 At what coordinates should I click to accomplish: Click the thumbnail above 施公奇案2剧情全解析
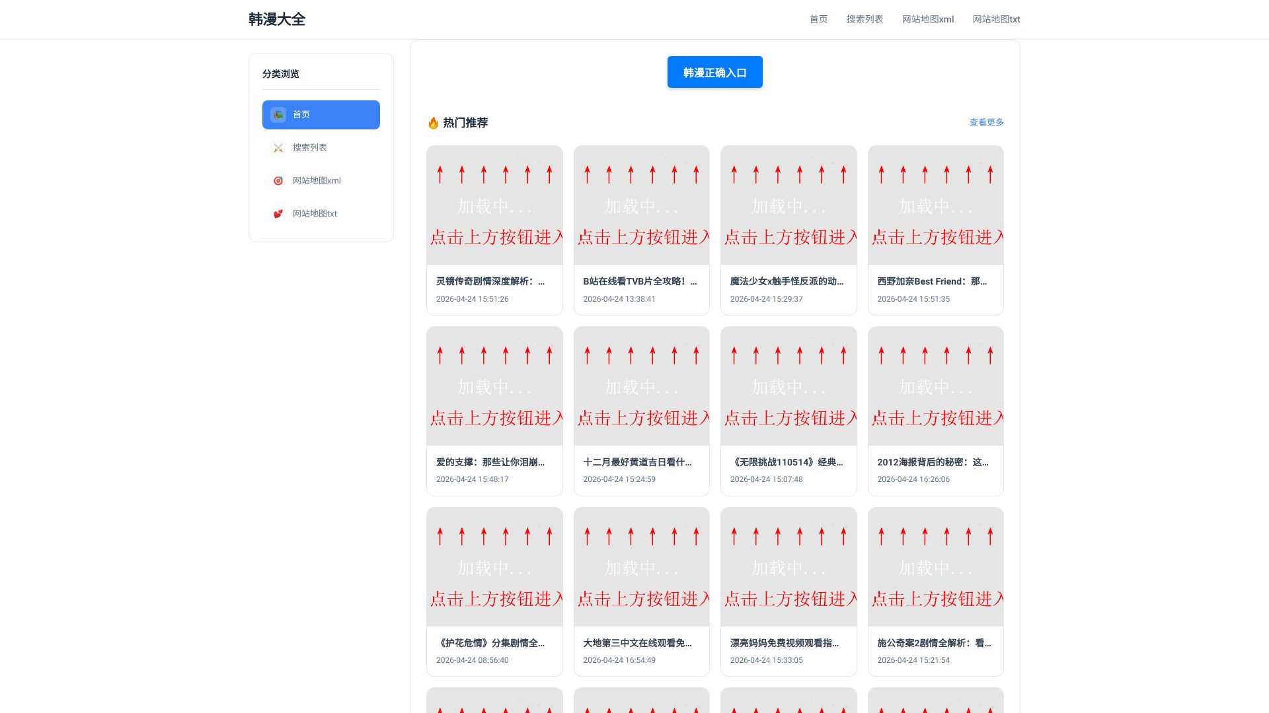click(936, 567)
